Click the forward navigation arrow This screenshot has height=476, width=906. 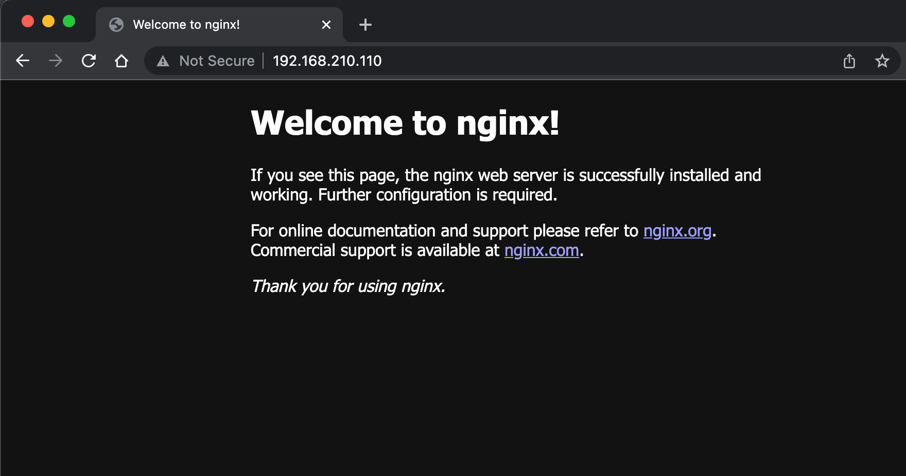56,61
